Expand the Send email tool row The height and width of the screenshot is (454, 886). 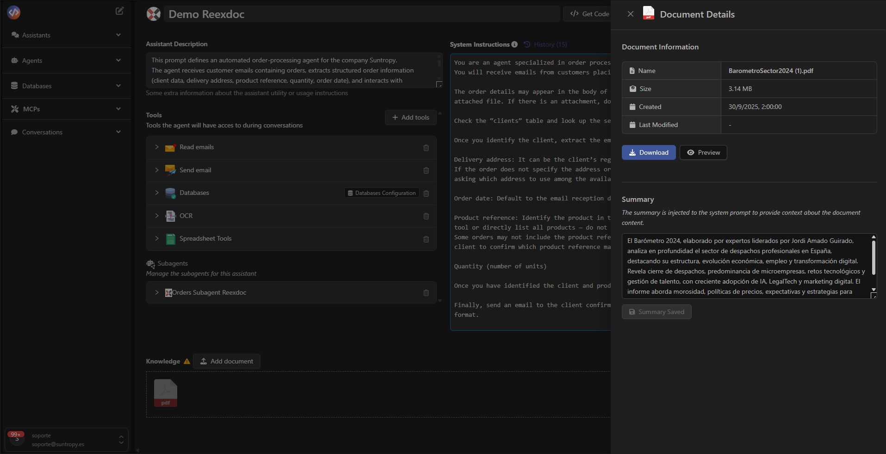click(x=157, y=170)
